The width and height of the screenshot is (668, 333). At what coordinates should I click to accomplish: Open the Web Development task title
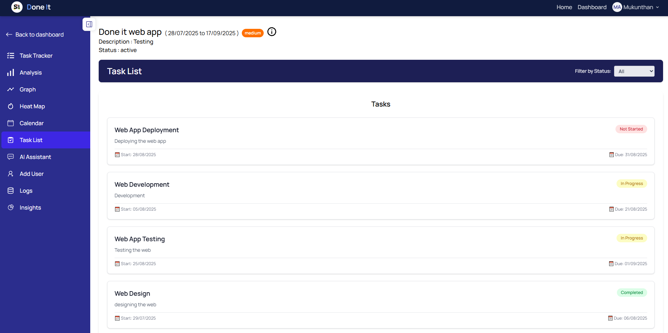[x=142, y=185]
